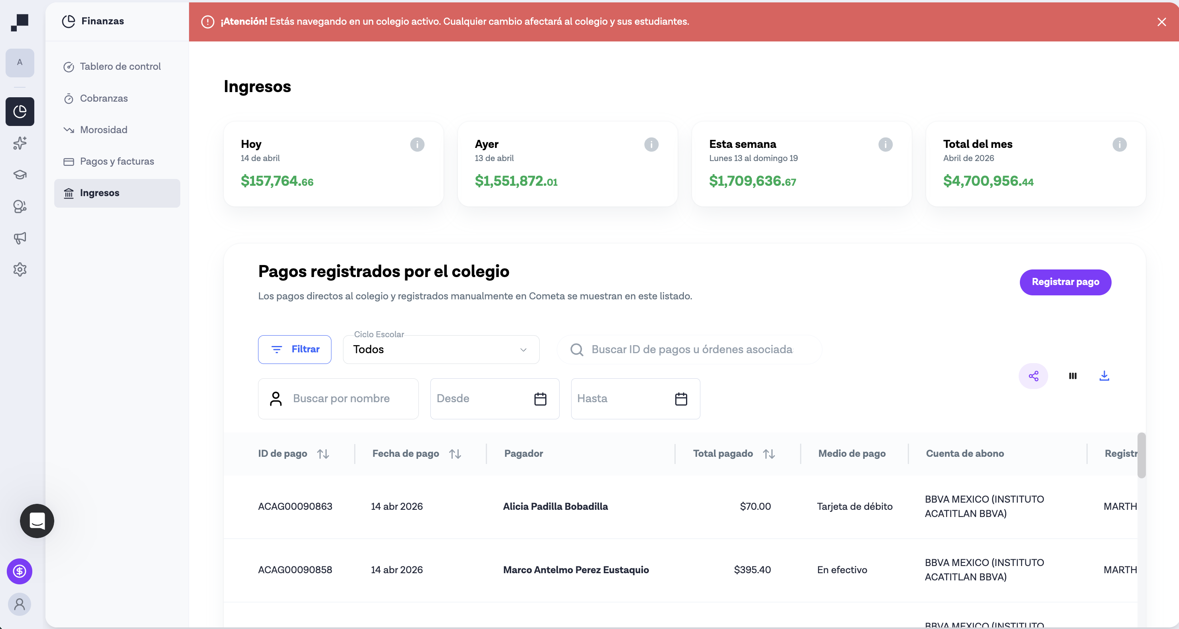Share the payments report via share icon
This screenshot has height=629, width=1179.
pos(1034,376)
